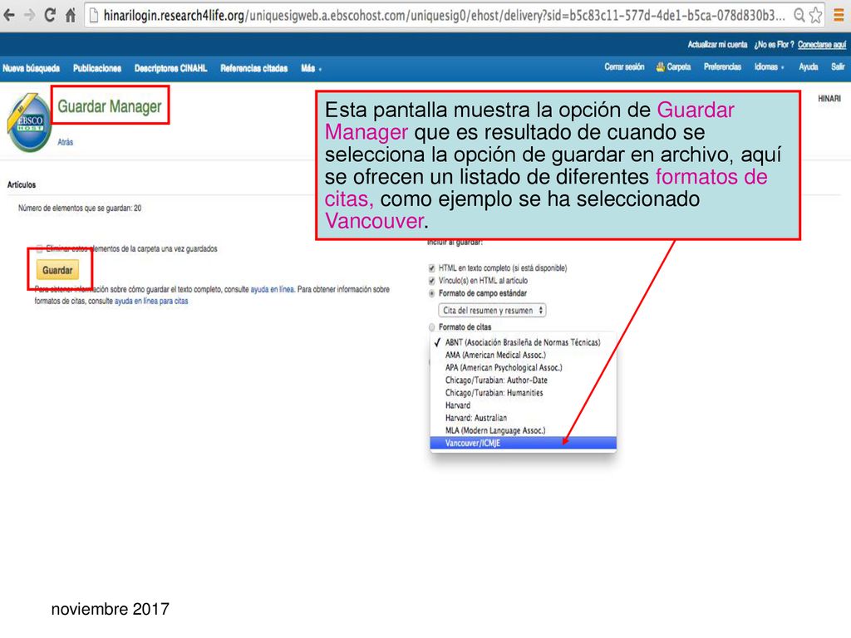Image resolution: width=851 pixels, height=638 pixels.
Task: Select Formato de citas radio
Action: pyautogui.click(x=431, y=327)
